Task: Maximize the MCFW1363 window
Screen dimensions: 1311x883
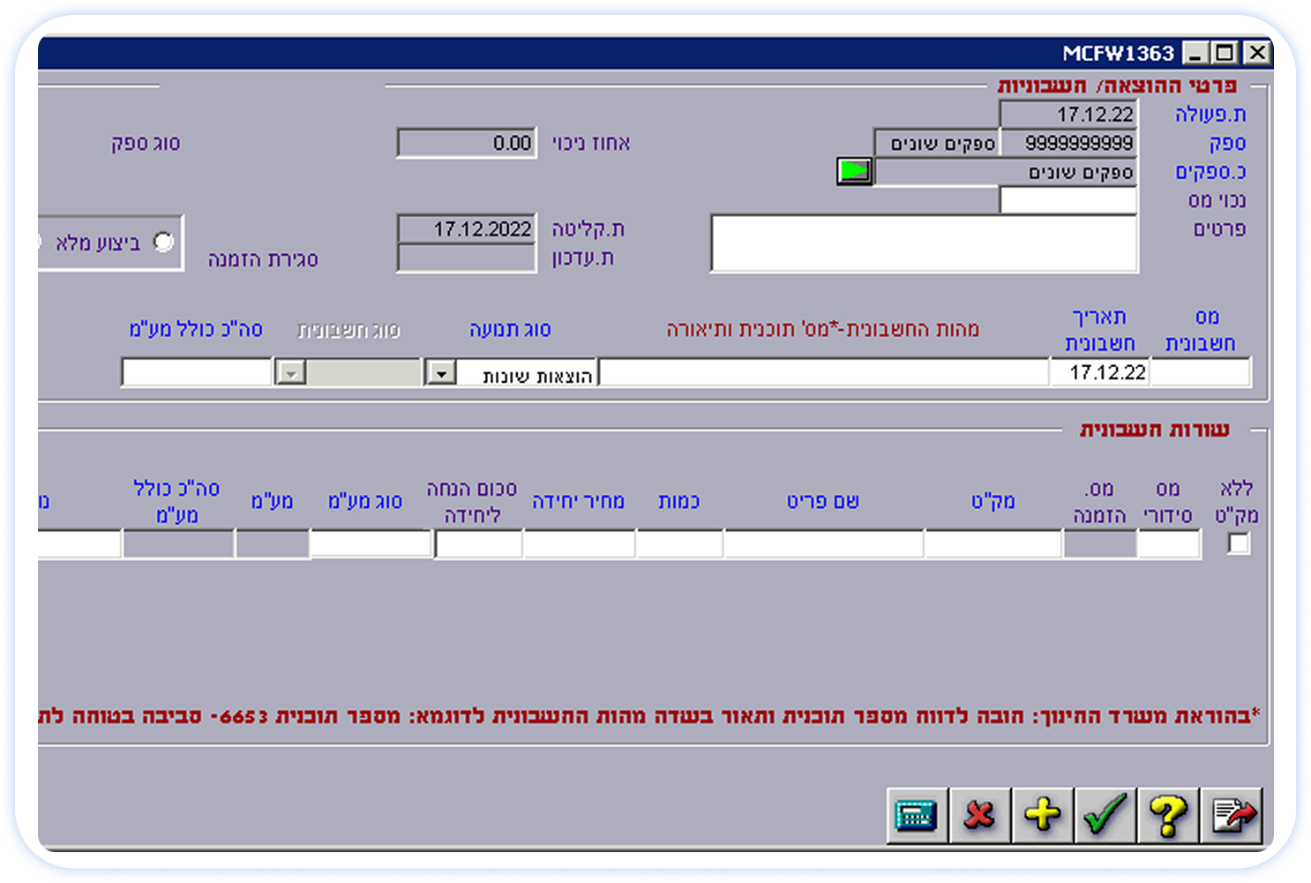Action: pos(1225,53)
